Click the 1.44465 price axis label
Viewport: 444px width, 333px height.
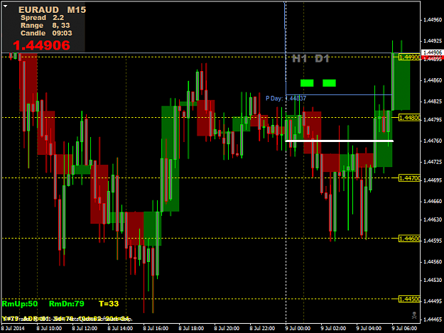433,320
